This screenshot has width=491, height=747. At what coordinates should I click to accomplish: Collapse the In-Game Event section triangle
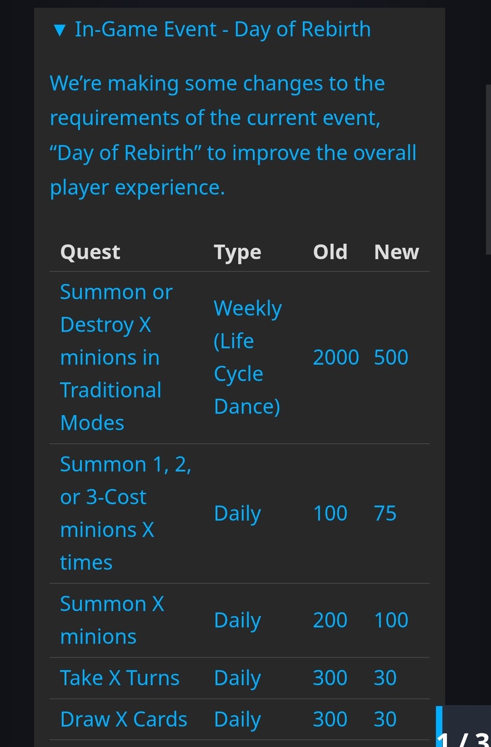pos(60,30)
